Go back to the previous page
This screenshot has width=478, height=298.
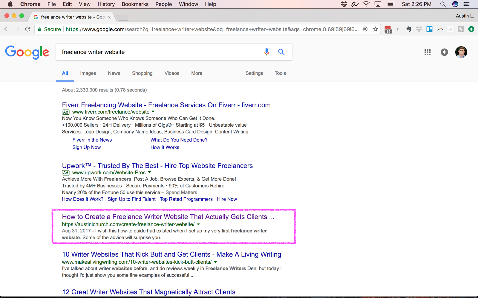pos(7,29)
